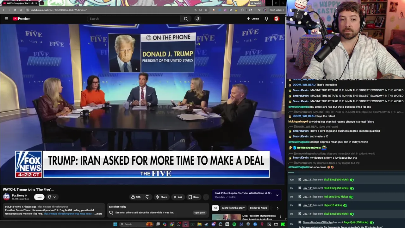Open the YouTube account avatar menu

tap(277, 19)
